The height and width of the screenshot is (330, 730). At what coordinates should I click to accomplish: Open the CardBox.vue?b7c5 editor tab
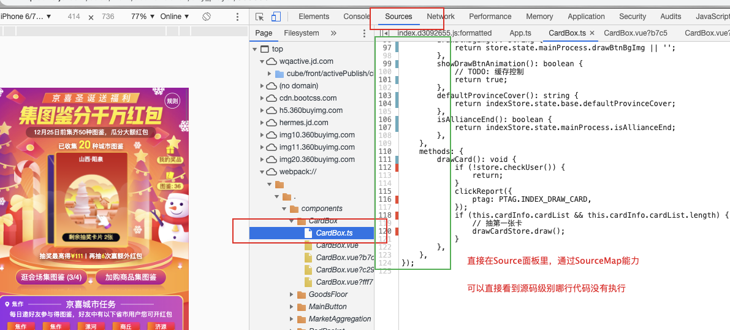(x=636, y=33)
